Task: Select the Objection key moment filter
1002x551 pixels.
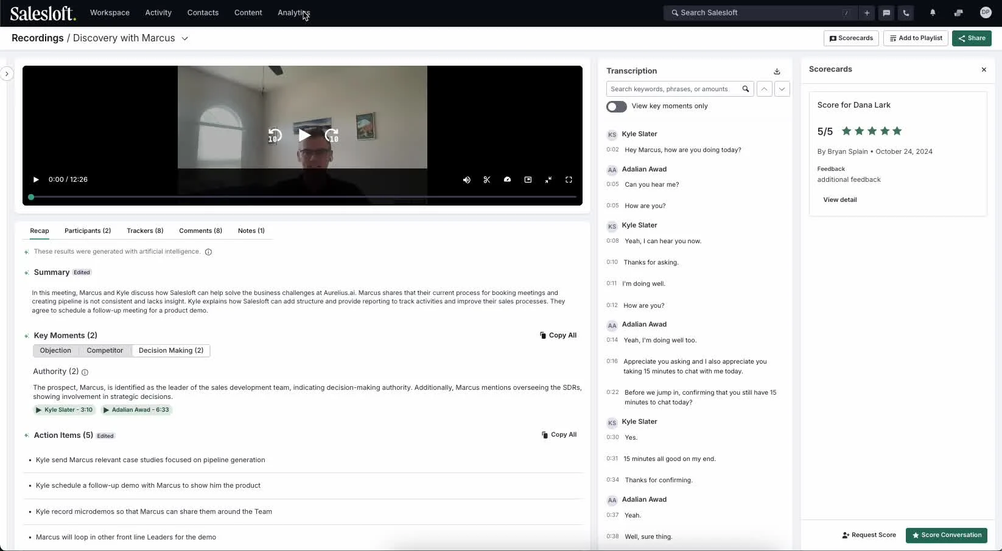Action: pos(55,350)
